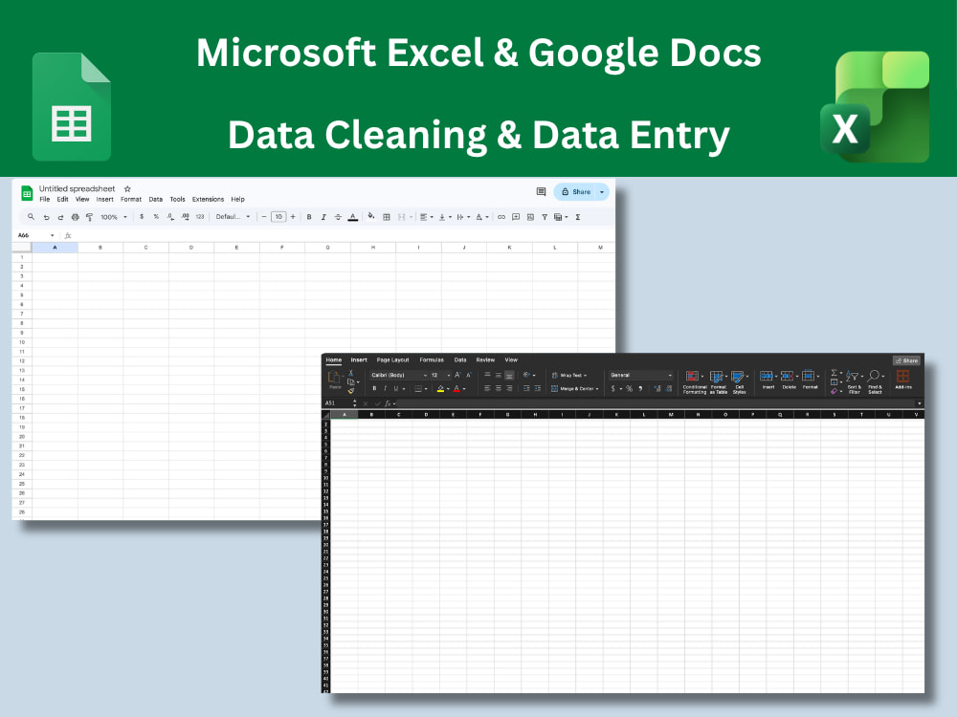This screenshot has width=957, height=717.
Task: Click the font size 10 field in Sheets
Action: 278,216
